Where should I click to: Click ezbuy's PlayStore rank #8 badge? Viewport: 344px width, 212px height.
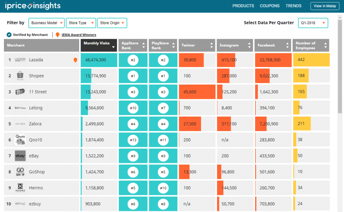point(163,204)
